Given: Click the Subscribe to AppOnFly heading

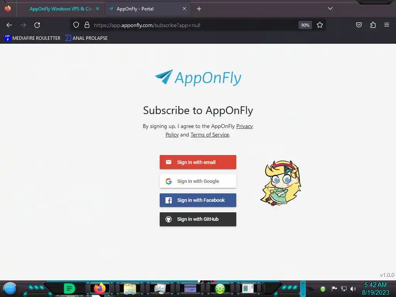Looking at the screenshot, I should 198,110.
